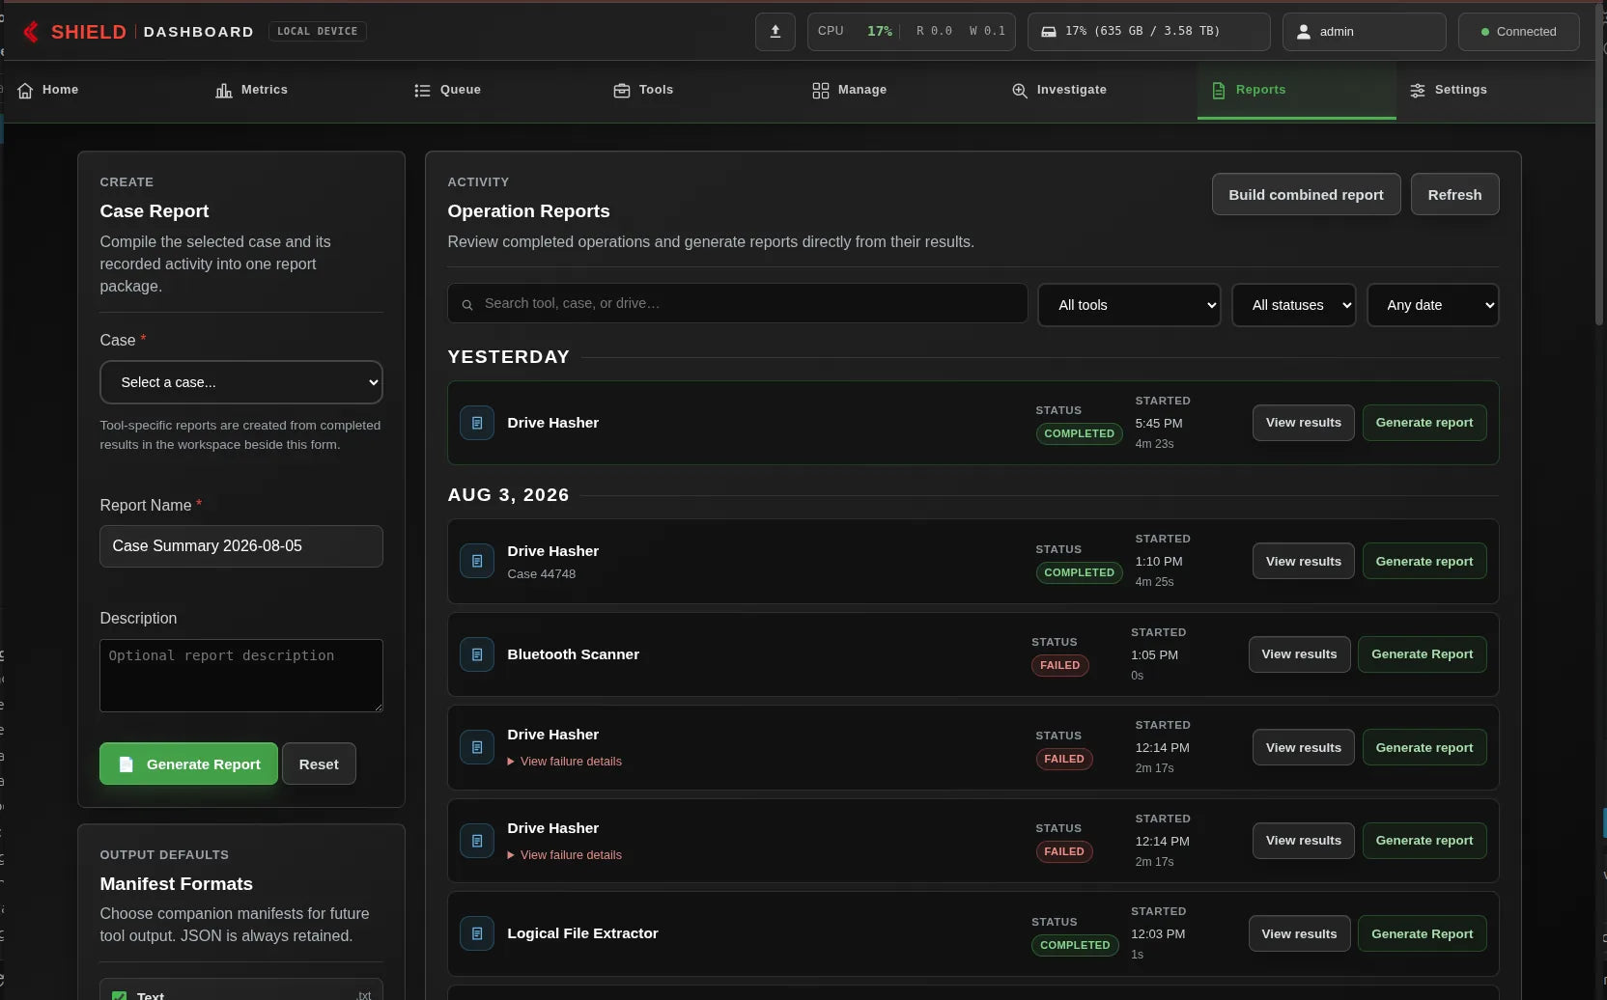Click the document icon on Generate Report button
This screenshot has height=1000, width=1607.
pos(126,764)
